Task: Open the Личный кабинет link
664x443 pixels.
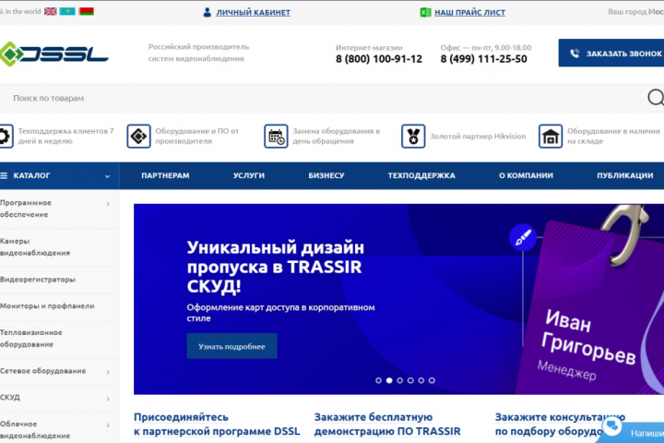Action: (x=254, y=12)
